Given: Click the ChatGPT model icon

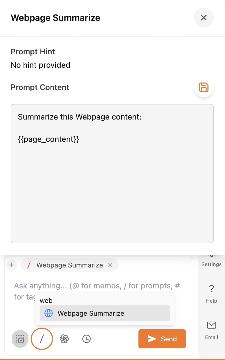Looking at the screenshot, I should click(x=64, y=339).
